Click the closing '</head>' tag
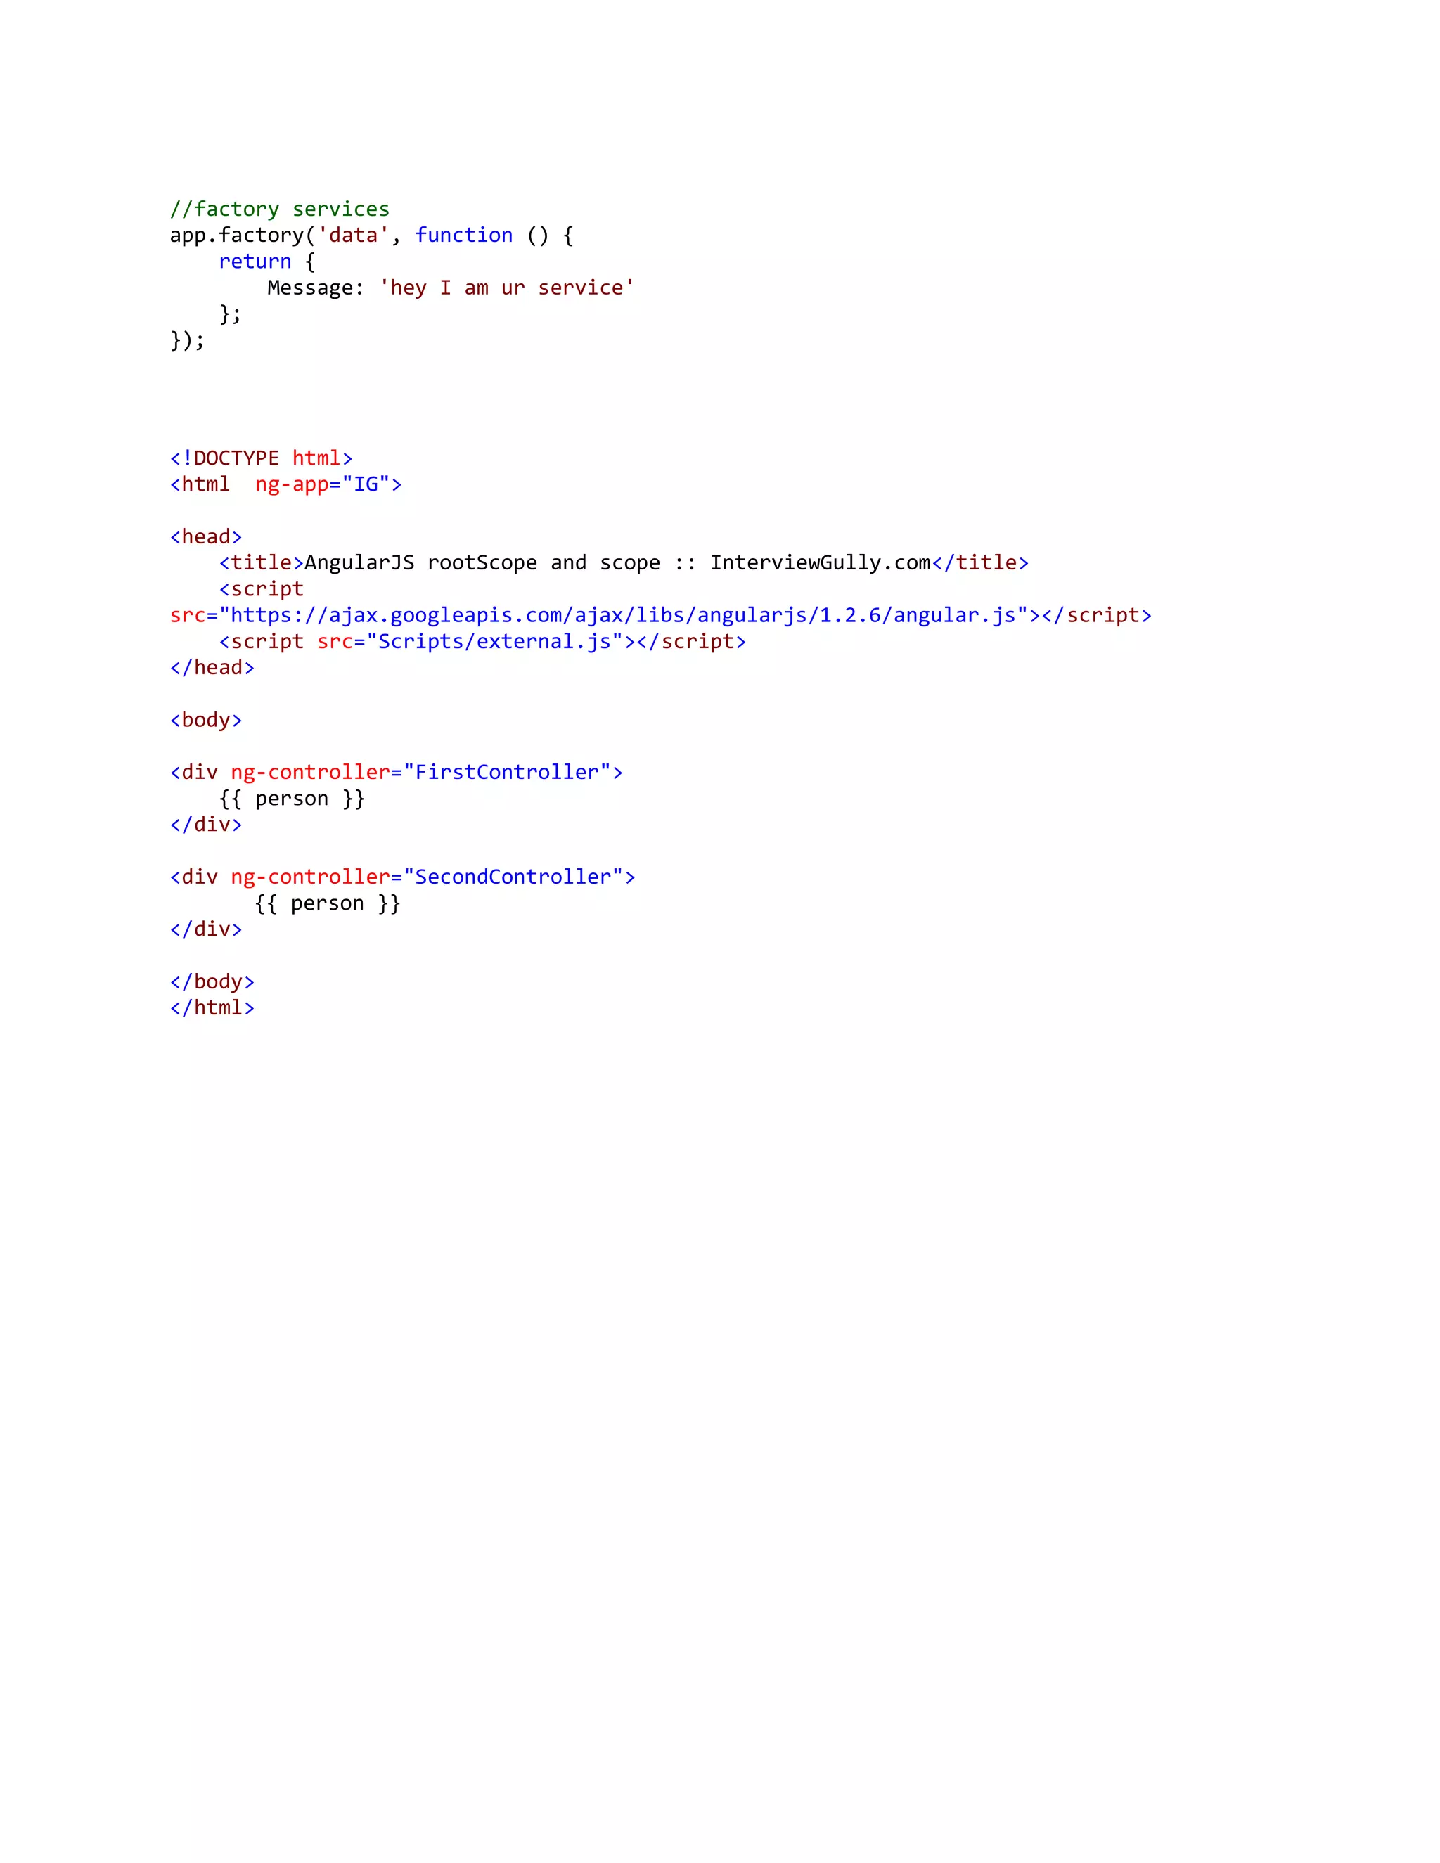Image resolution: width=1440 pixels, height=1863 pixels. coord(212,668)
